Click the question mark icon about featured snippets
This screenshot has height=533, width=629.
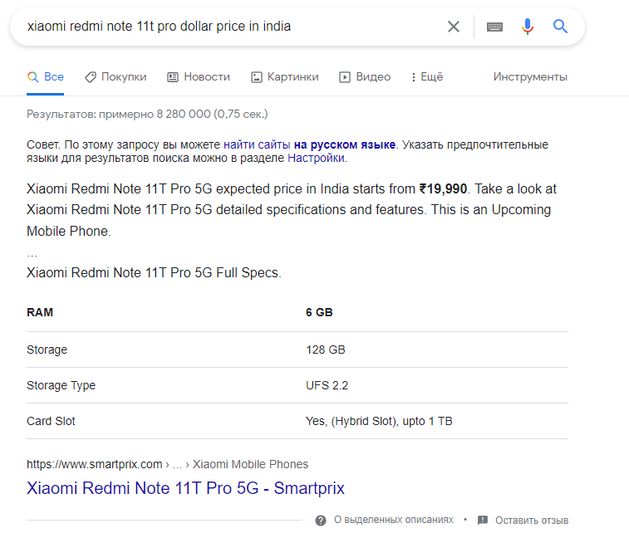click(x=321, y=520)
